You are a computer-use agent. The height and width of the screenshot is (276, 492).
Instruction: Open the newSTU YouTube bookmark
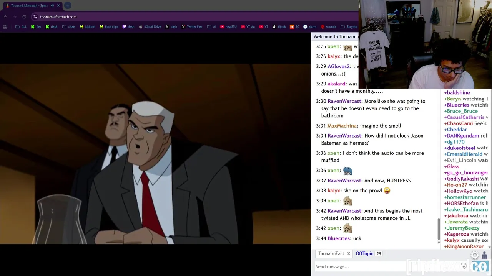tap(228, 27)
